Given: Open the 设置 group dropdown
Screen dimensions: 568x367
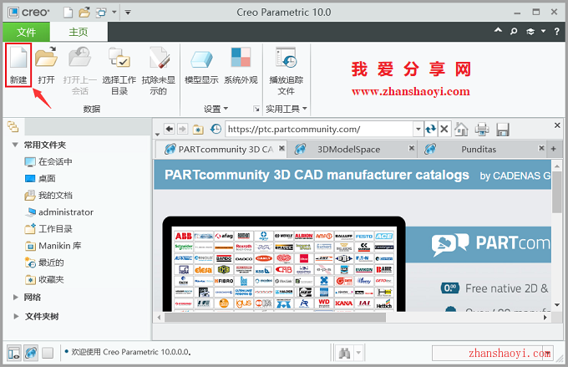Looking at the screenshot, I should click(216, 109).
